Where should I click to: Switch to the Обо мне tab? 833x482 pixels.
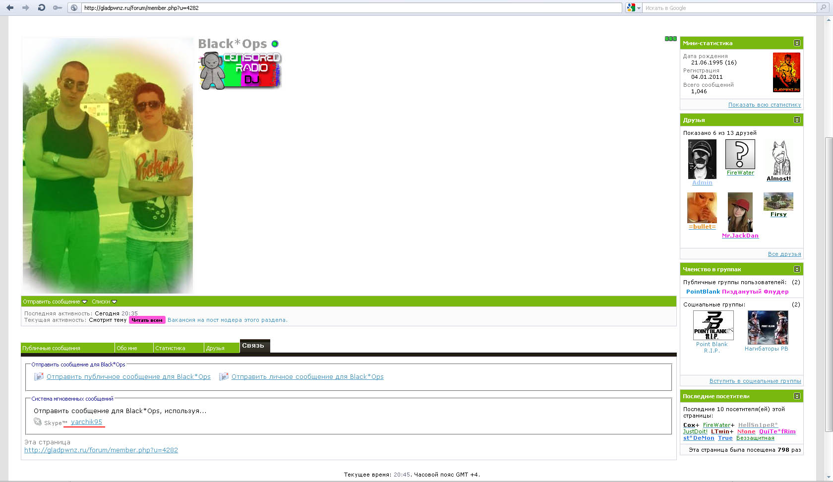tap(134, 348)
